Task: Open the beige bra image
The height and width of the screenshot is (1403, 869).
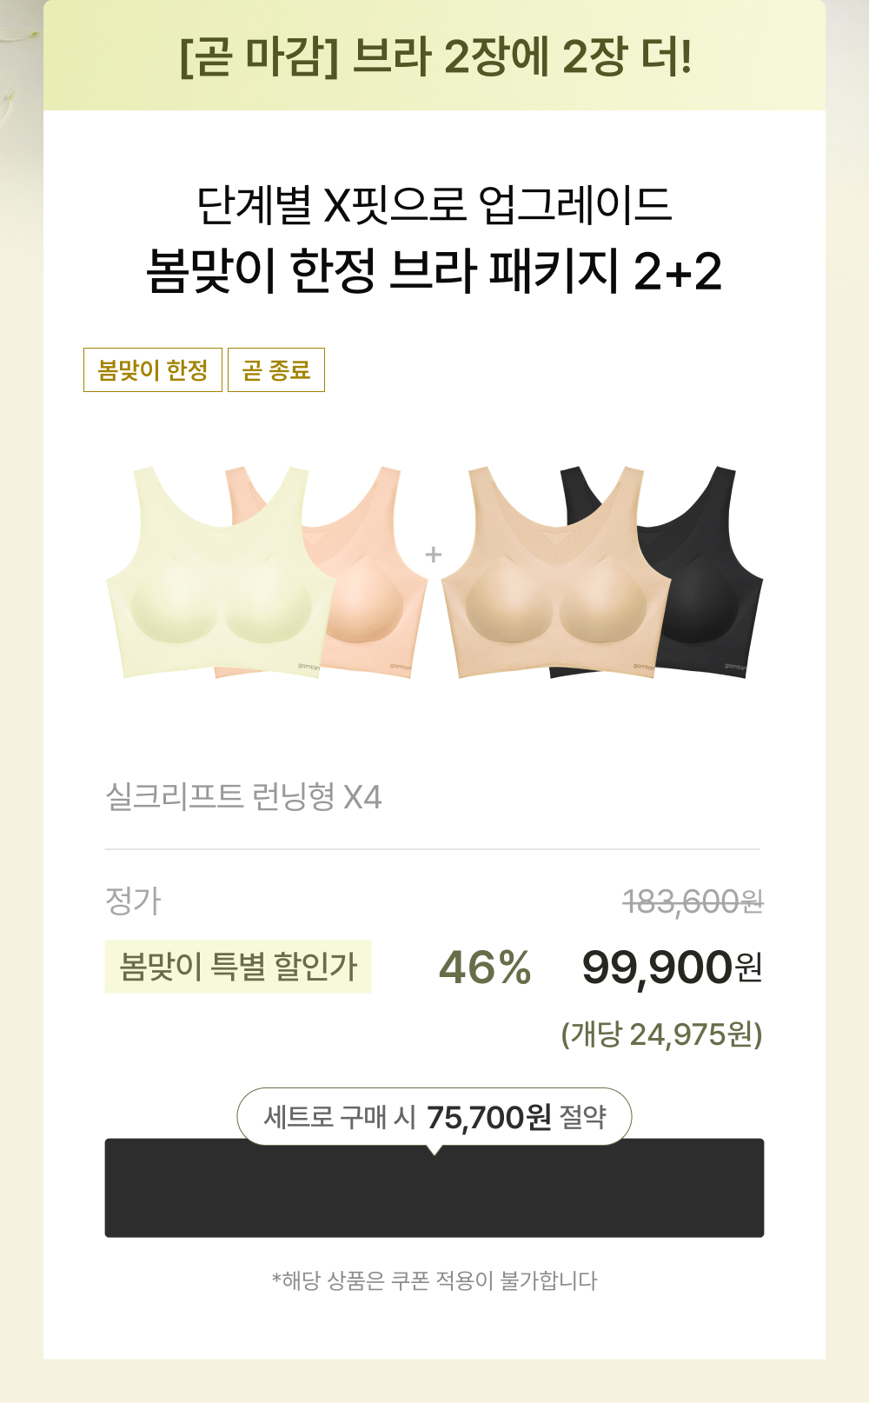Action: click(554, 574)
